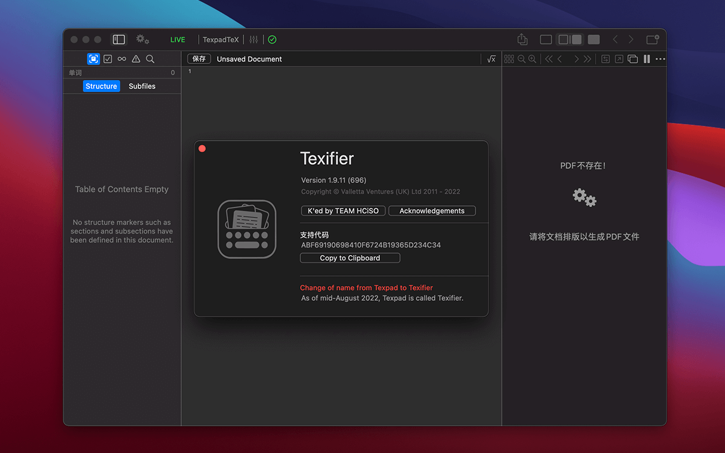Click the Change of name red link
This screenshot has width=725, height=453.
point(367,288)
